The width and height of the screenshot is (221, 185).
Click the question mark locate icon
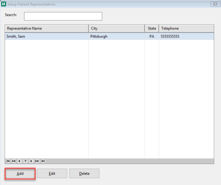(x=25, y=161)
